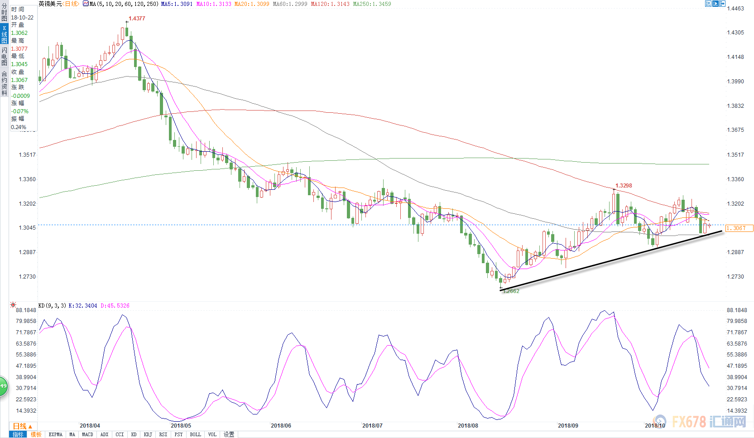Viewport: 754px width, 438px height.
Task: Switch to 分时图 side tab
Action: 4,12
